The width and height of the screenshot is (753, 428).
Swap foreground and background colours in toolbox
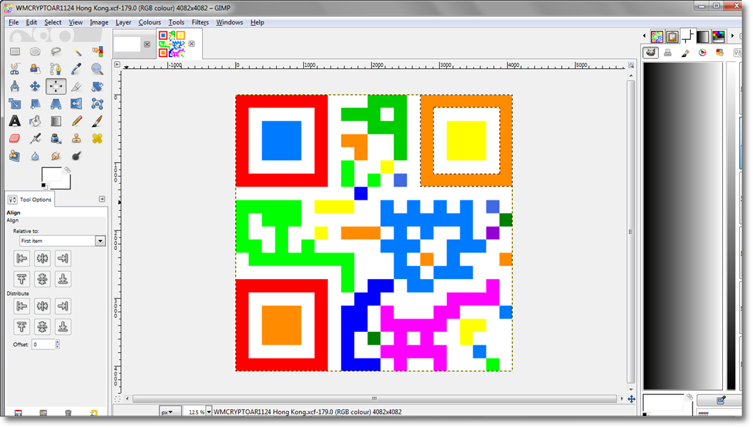click(67, 170)
